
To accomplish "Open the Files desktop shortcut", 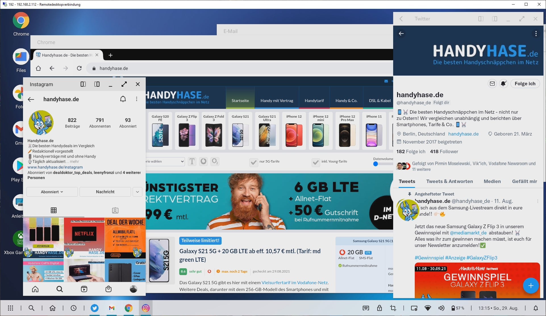I will click(x=21, y=60).
